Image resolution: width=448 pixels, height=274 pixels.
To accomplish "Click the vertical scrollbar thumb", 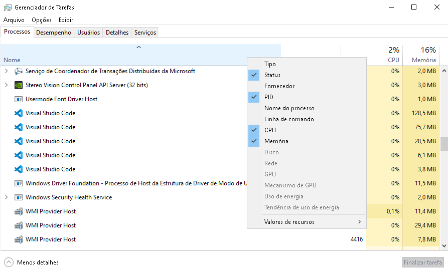I will pos(444,144).
